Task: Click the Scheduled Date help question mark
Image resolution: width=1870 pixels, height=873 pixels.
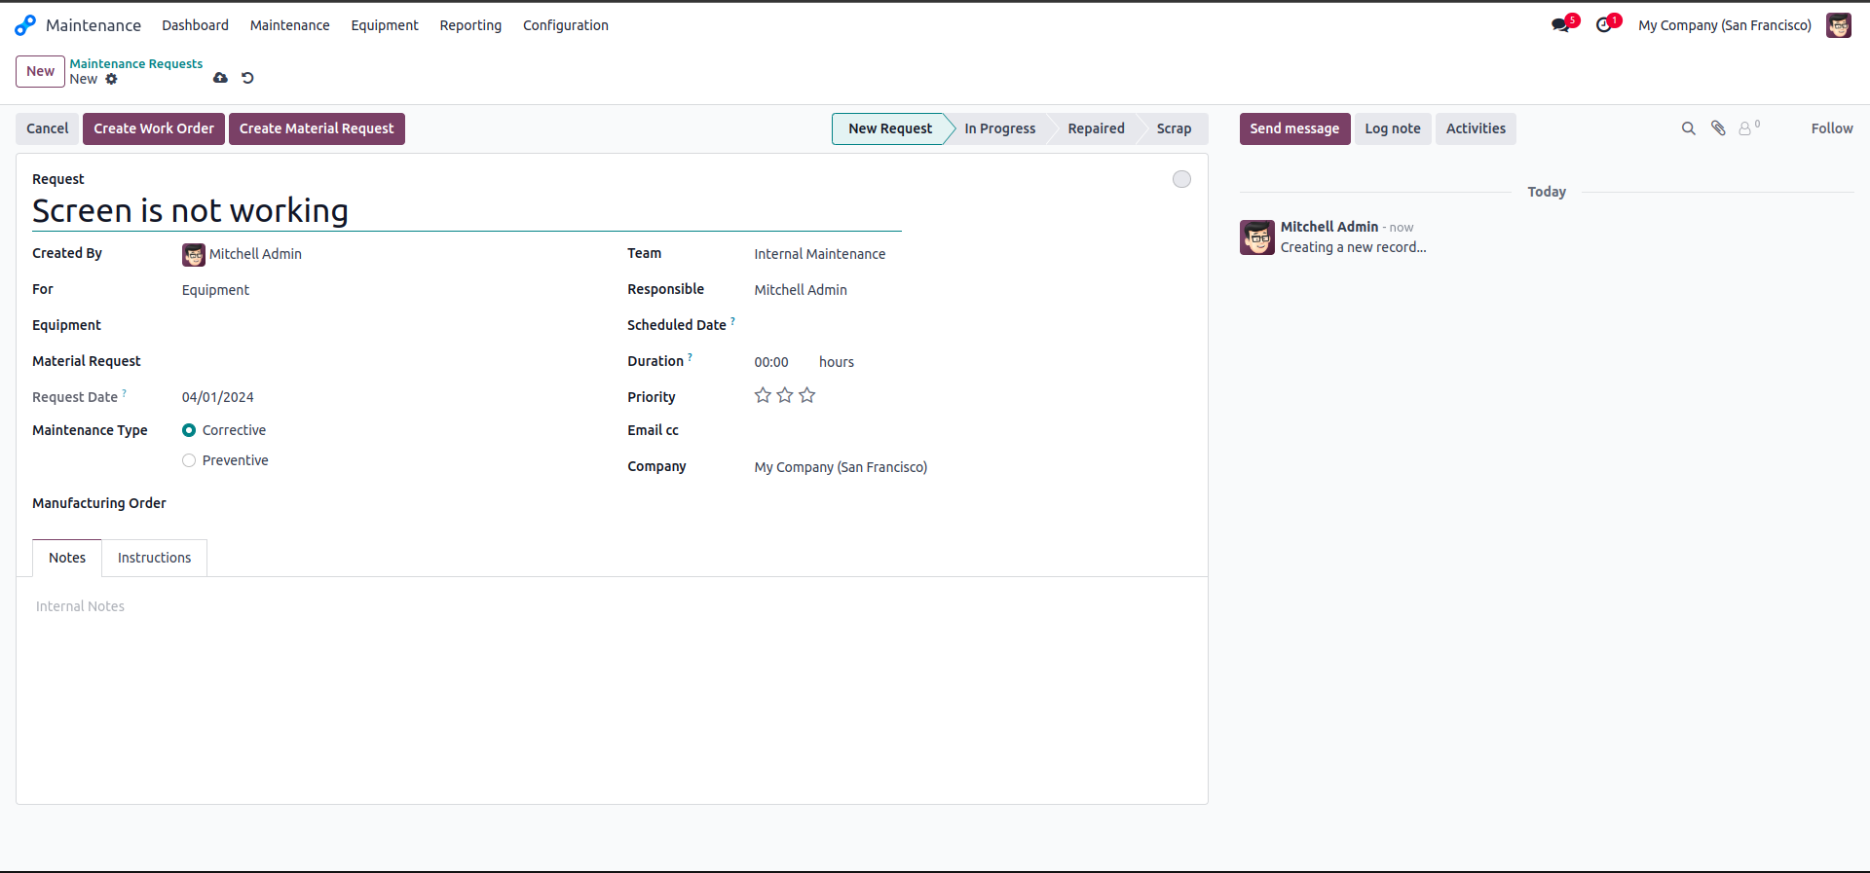Action: point(732,321)
